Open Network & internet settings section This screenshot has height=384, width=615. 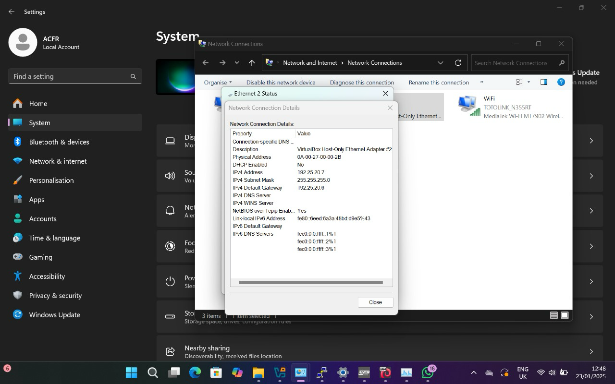click(x=58, y=161)
